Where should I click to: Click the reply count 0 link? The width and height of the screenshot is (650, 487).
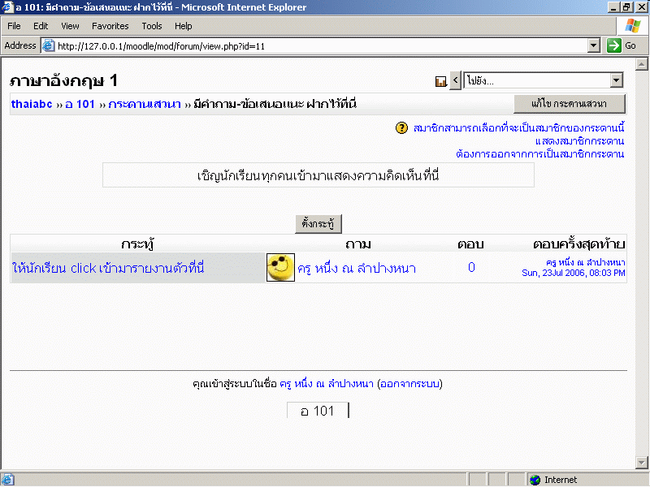(x=471, y=268)
